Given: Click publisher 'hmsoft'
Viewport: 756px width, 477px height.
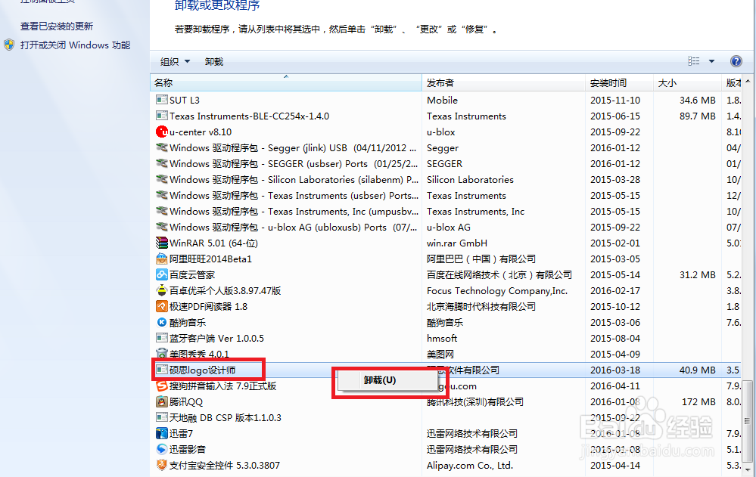Looking at the screenshot, I should point(442,338).
